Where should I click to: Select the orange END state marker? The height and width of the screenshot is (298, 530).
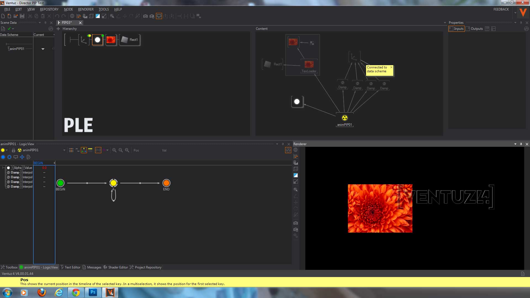166,183
